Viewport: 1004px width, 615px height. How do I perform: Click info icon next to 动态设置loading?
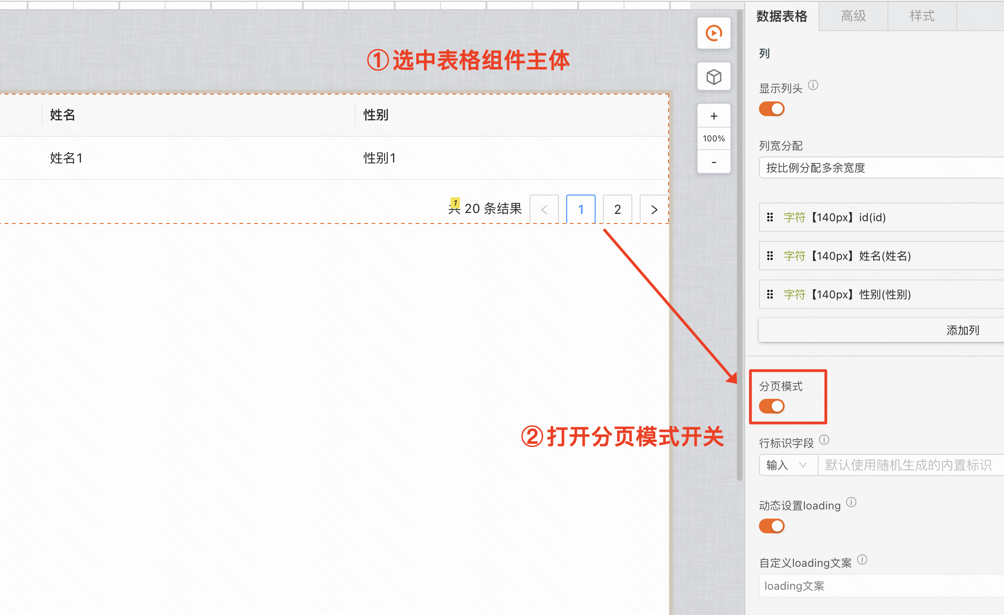point(851,503)
